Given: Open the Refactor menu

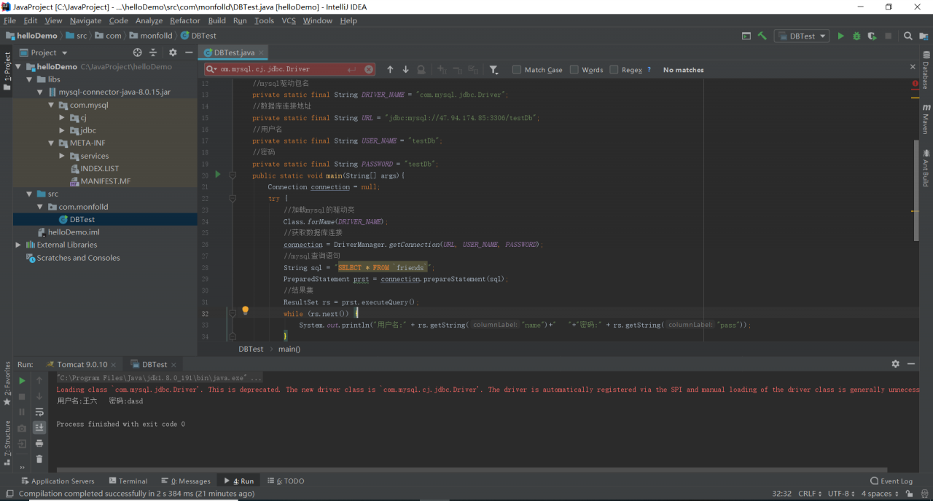Looking at the screenshot, I should coord(184,20).
